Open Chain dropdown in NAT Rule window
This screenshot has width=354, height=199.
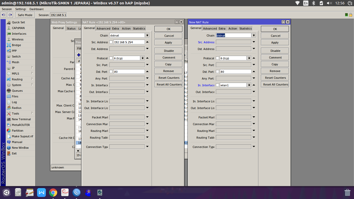pos(147,35)
